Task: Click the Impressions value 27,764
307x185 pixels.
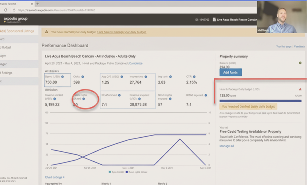Action: click(135, 82)
